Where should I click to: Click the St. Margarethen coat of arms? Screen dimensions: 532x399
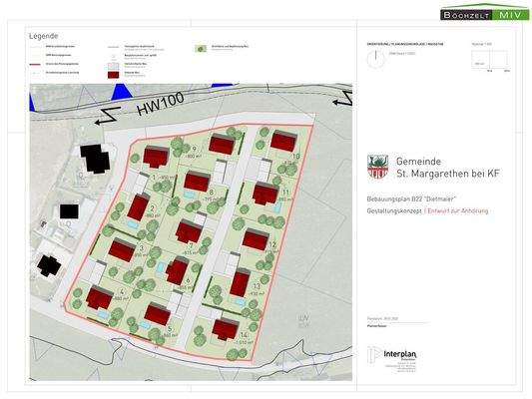tap(377, 167)
